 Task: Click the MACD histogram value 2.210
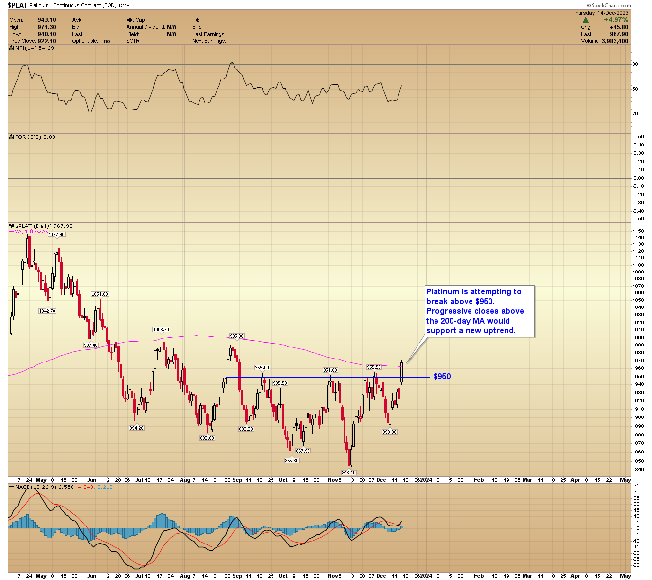[x=105, y=487]
